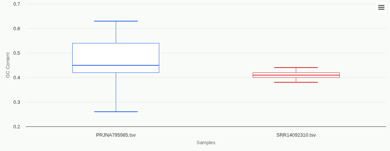The image size is (390, 151).
Task: Click the 0.4 y-axis tick label
Action: (17, 78)
